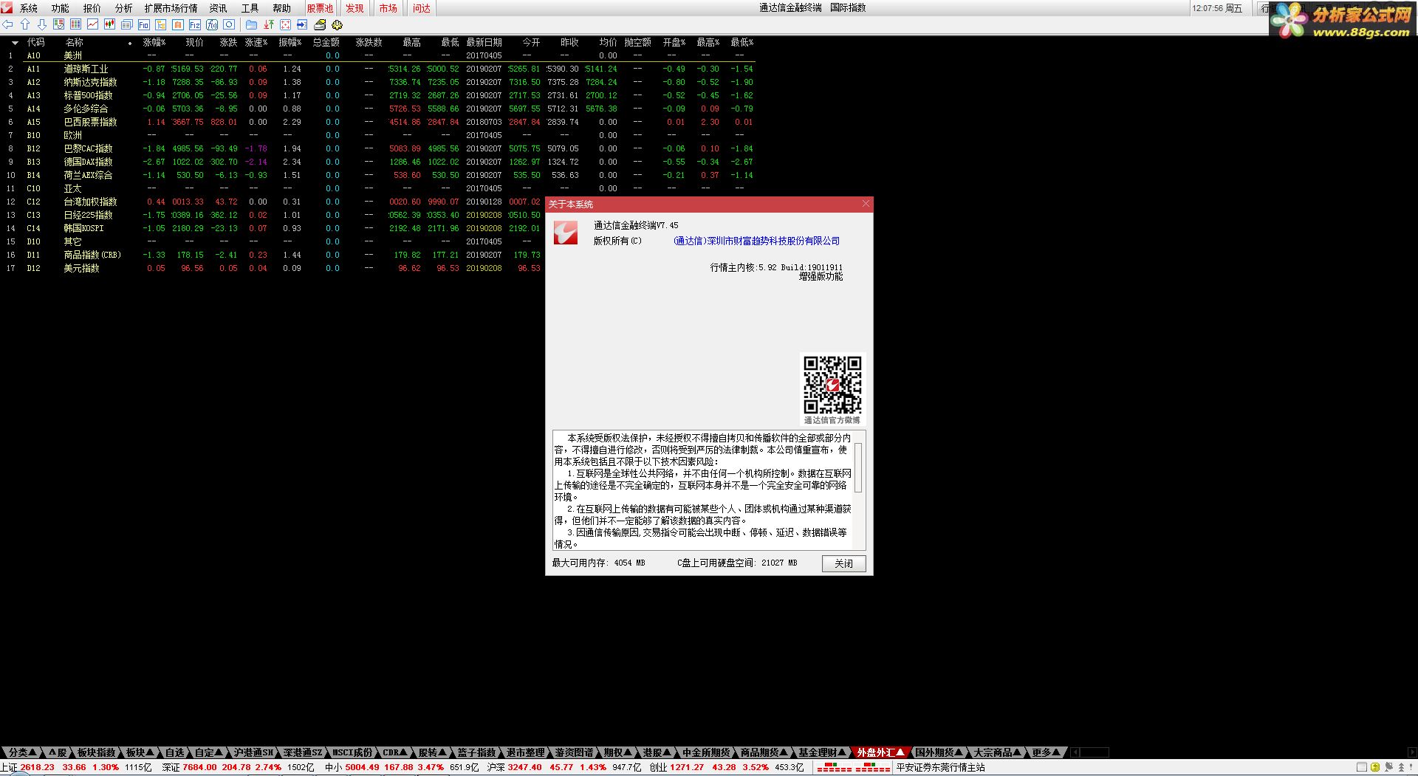Open the 扩展市场行情 menu

tap(171, 8)
